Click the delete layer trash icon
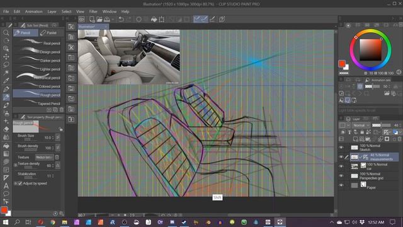403x227 pixels. click(400, 139)
